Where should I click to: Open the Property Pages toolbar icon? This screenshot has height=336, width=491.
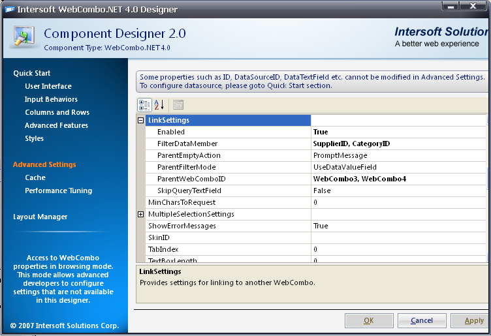click(x=178, y=104)
